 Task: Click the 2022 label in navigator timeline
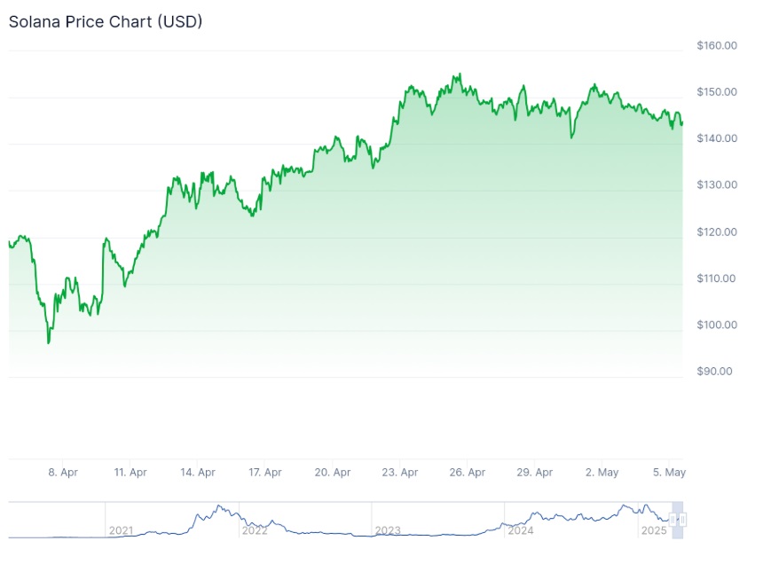coord(255,530)
